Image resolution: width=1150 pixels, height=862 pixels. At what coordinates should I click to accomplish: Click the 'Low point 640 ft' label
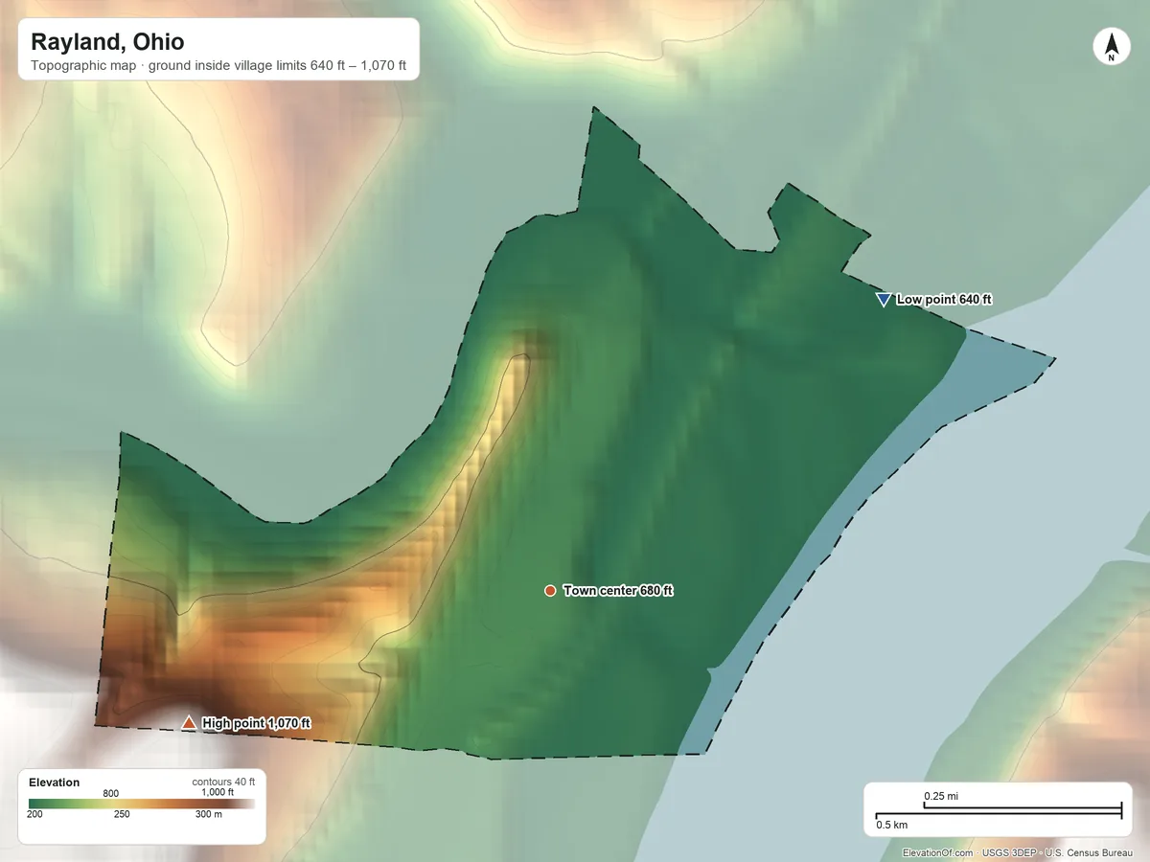coord(944,300)
